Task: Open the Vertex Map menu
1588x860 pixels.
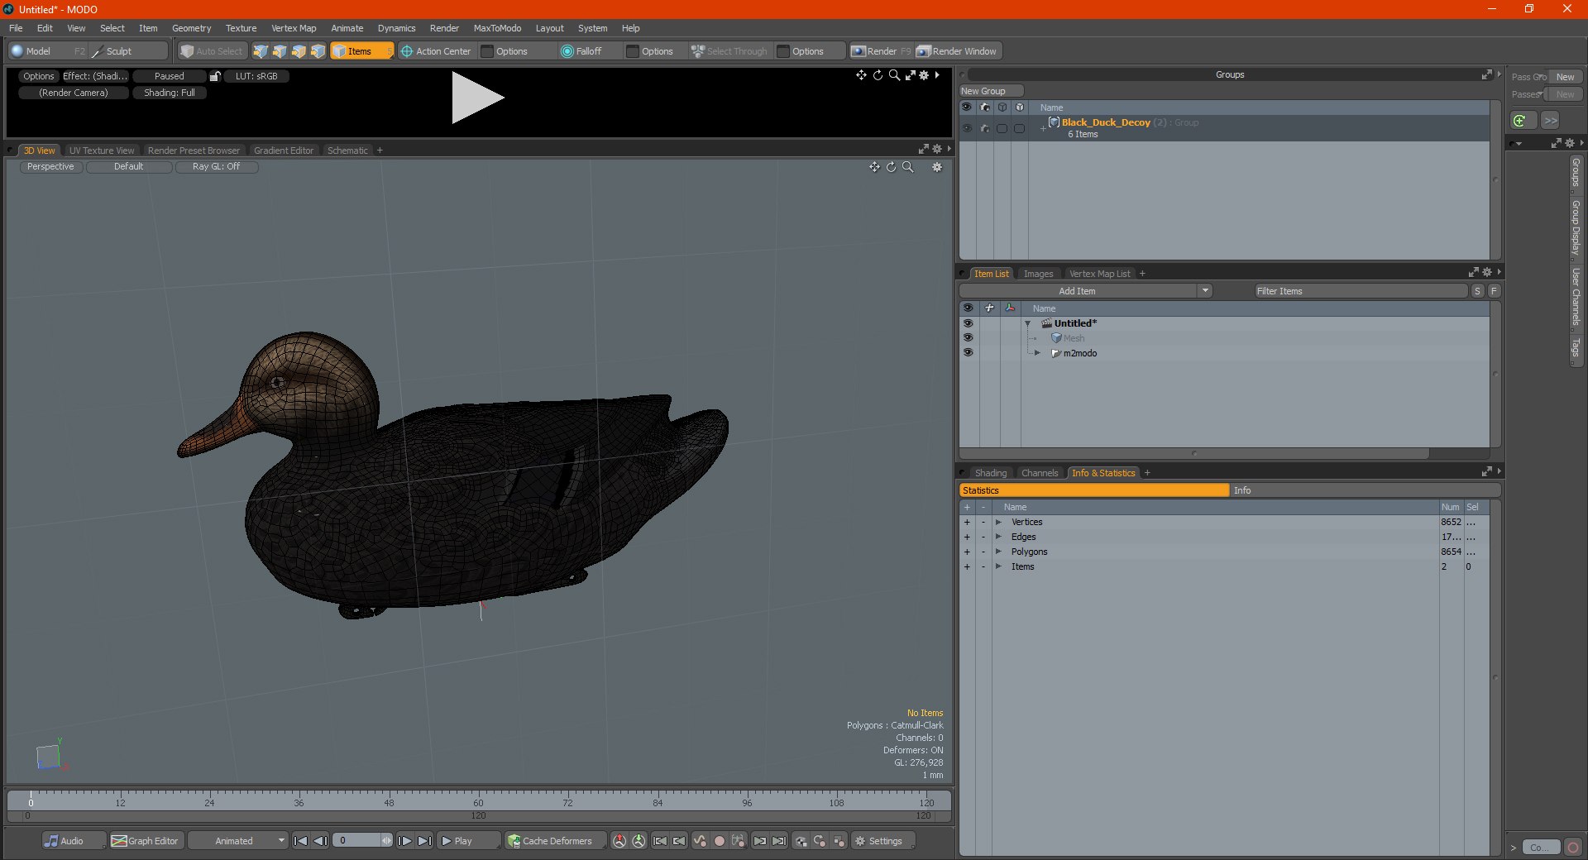Action: click(x=294, y=28)
